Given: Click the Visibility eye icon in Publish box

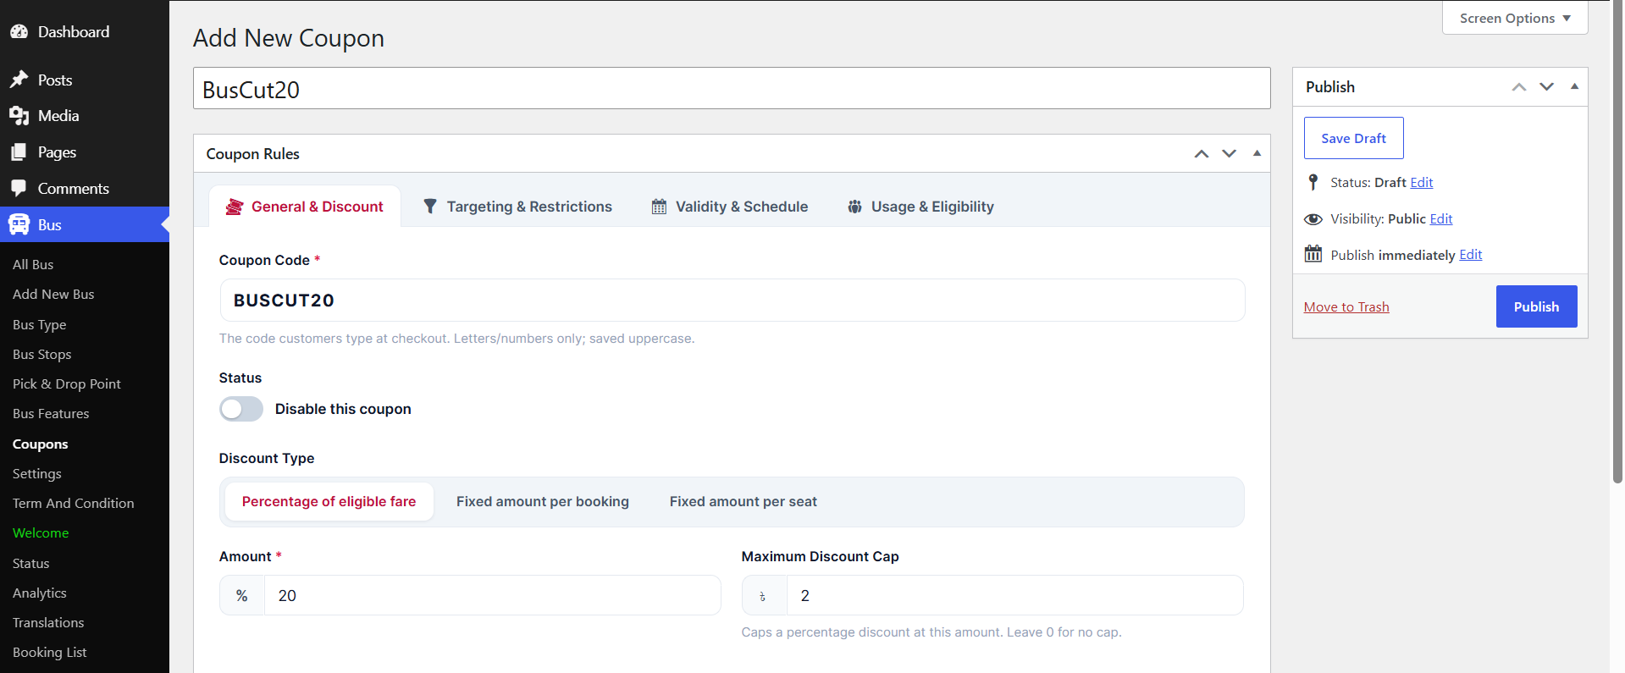Looking at the screenshot, I should (1313, 219).
